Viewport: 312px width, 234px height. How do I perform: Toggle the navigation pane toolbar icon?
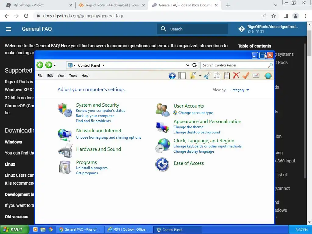[x=182, y=76]
